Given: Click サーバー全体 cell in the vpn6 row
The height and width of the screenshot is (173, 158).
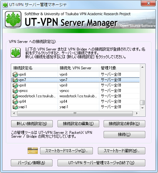Looking at the screenshot, I should (x=111, y=74).
